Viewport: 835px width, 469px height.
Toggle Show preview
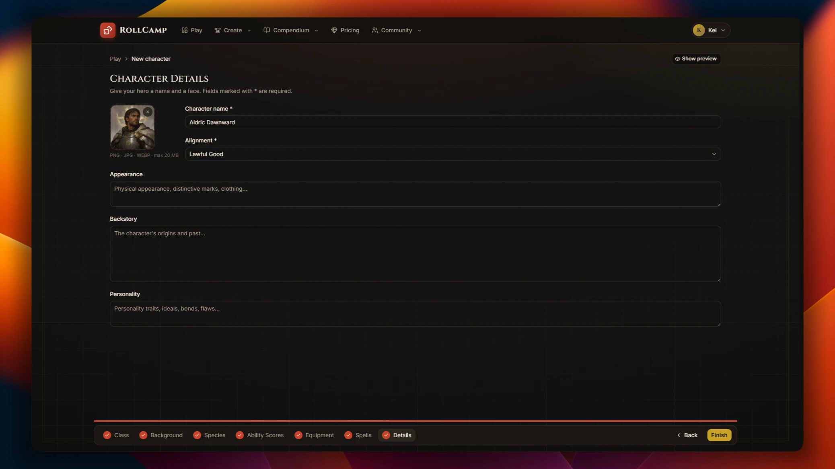point(696,59)
